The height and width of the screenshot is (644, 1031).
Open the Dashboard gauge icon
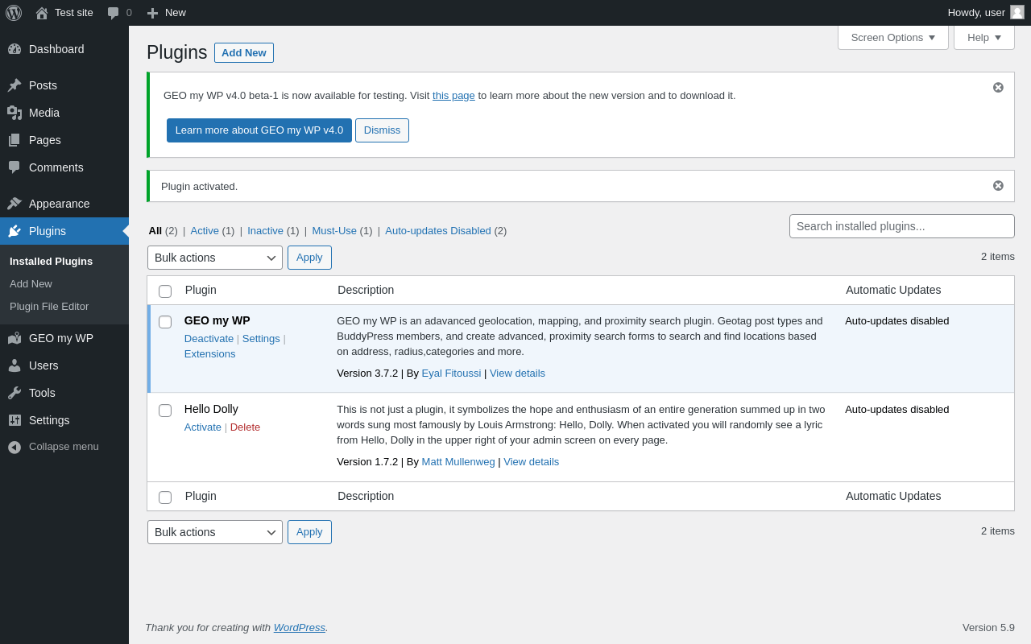pyautogui.click(x=14, y=49)
